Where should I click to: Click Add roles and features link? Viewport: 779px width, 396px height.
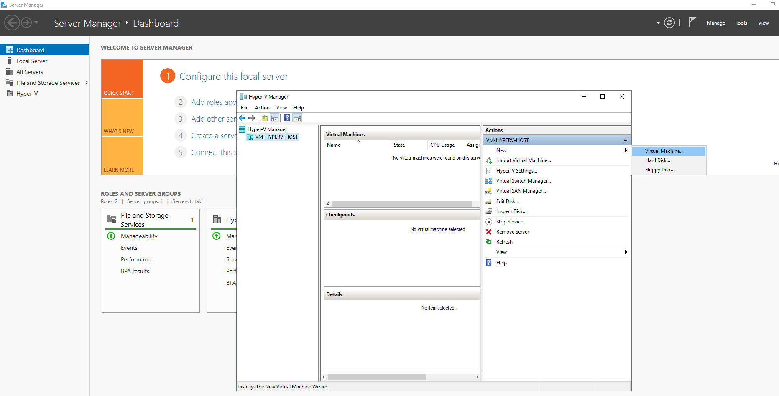point(214,102)
